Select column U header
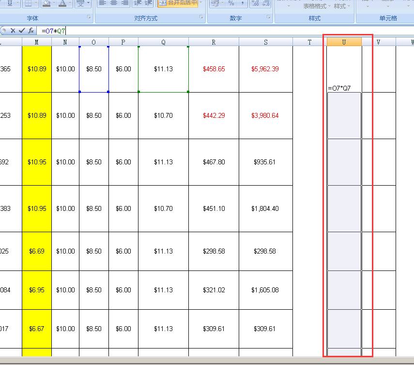Screen dimensions: 414x365 (344, 42)
